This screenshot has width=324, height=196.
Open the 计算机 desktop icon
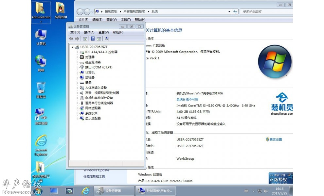(41, 37)
